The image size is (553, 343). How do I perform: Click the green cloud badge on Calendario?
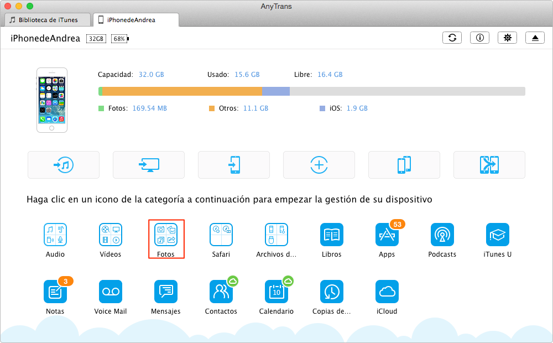[x=288, y=281]
